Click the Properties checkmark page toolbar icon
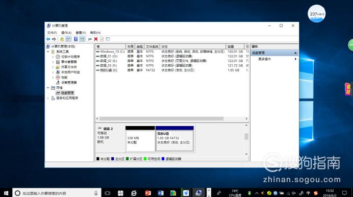The image size is (353, 197). [x=102, y=39]
